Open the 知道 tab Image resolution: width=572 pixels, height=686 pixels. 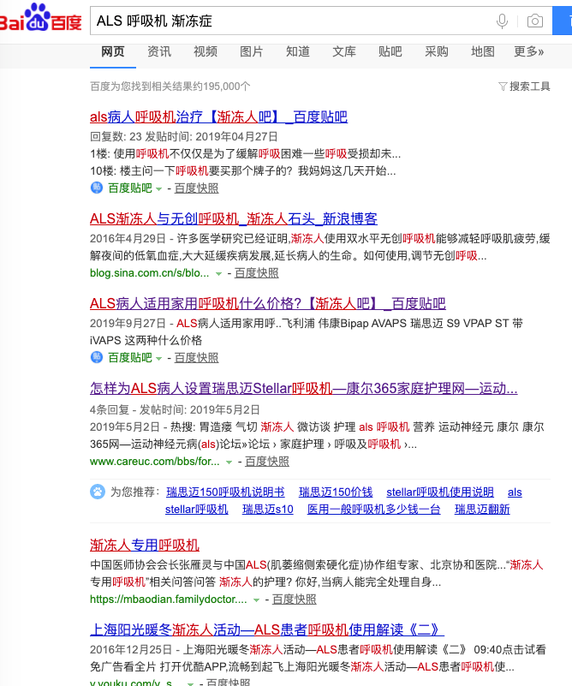tap(298, 51)
